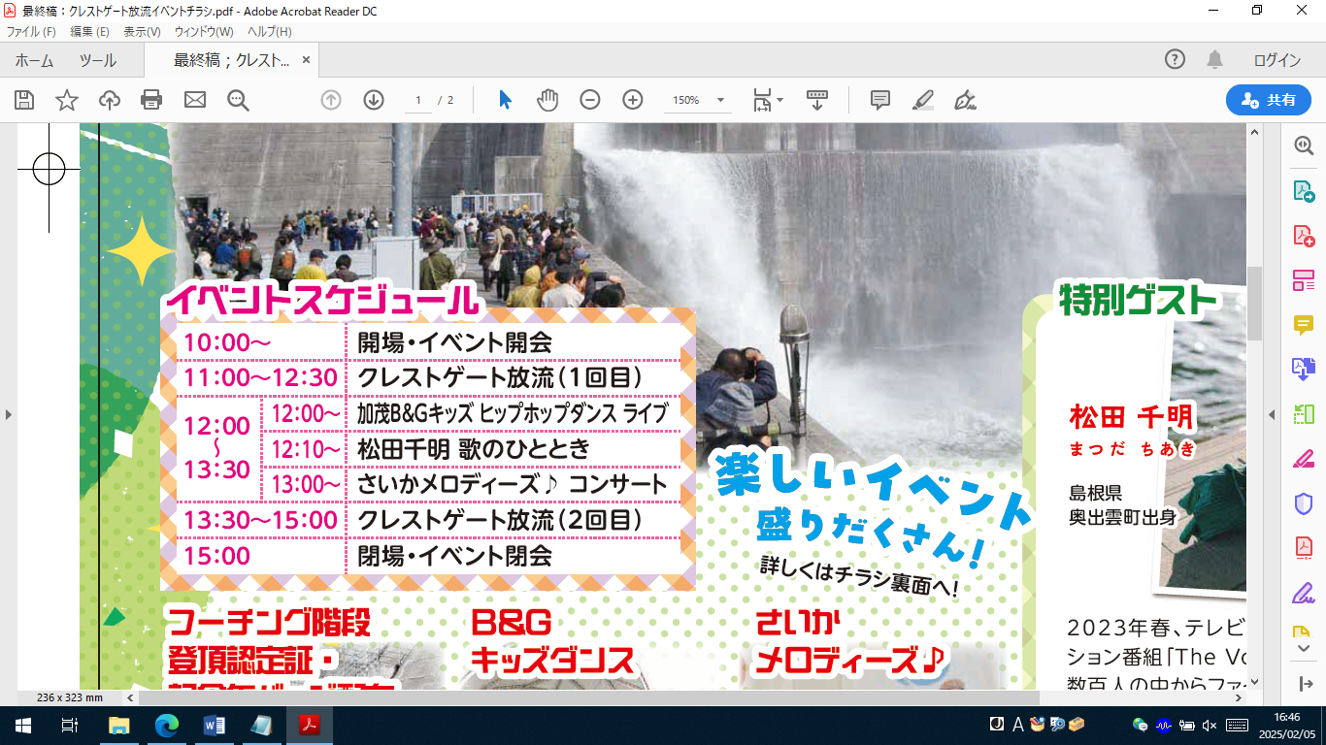Switch to the ツール tab
Image resolution: width=1326 pixels, height=745 pixels.
pos(97,60)
